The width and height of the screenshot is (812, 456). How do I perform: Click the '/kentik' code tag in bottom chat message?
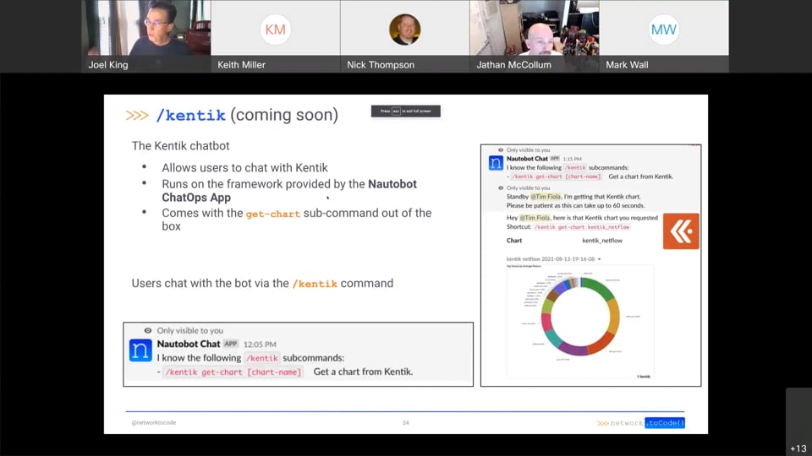261,358
